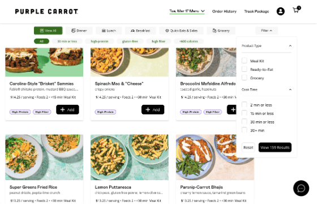Open Parsnip-Carrot Bhajis photo
The width and height of the screenshot is (318, 205).
point(215,157)
